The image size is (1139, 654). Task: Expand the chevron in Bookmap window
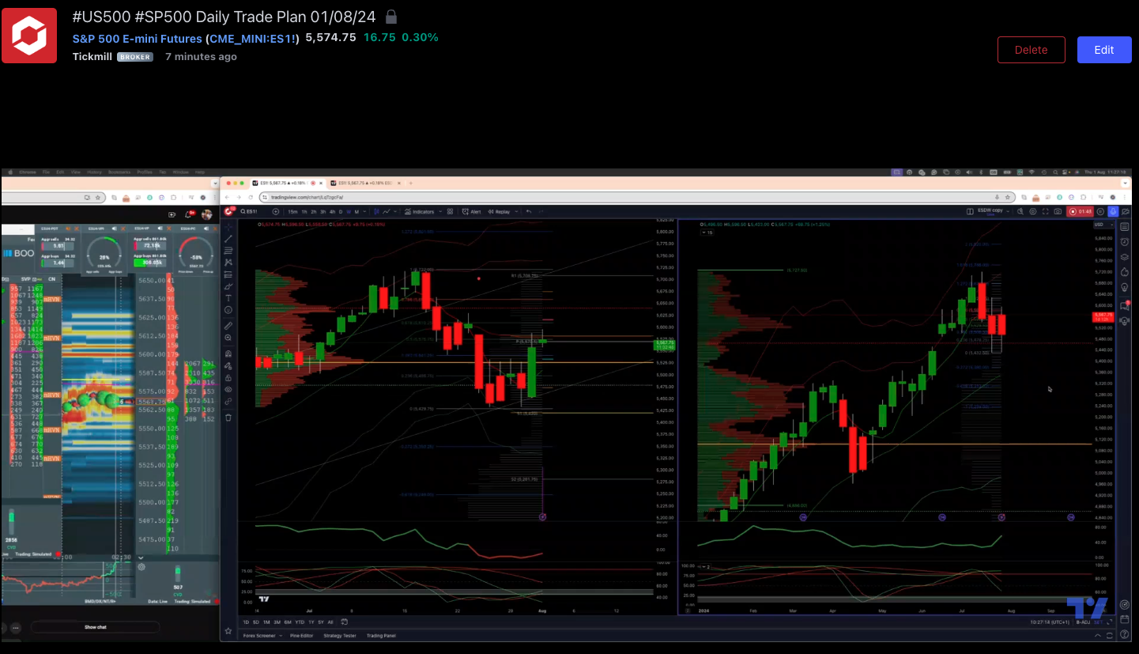pyautogui.click(x=141, y=558)
